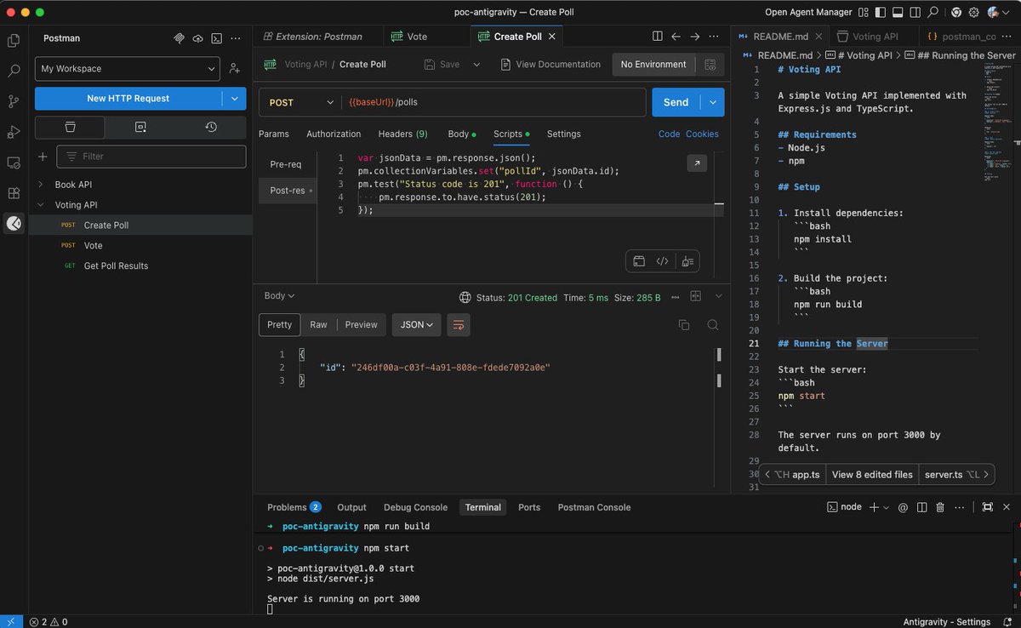Open Run and Debug view
The height and width of the screenshot is (628, 1021).
click(x=14, y=132)
